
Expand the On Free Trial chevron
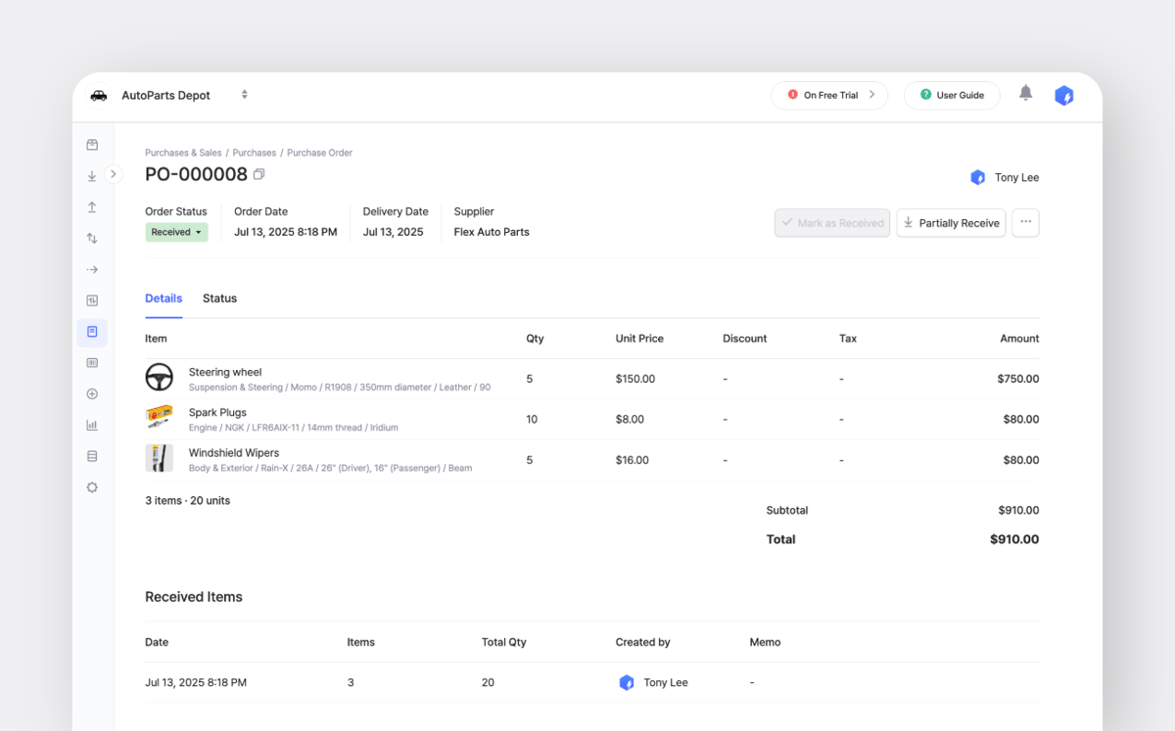(871, 95)
